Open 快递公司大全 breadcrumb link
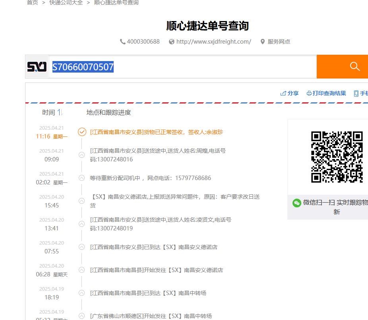The height and width of the screenshot is (320, 368). pyautogui.click(x=66, y=2)
